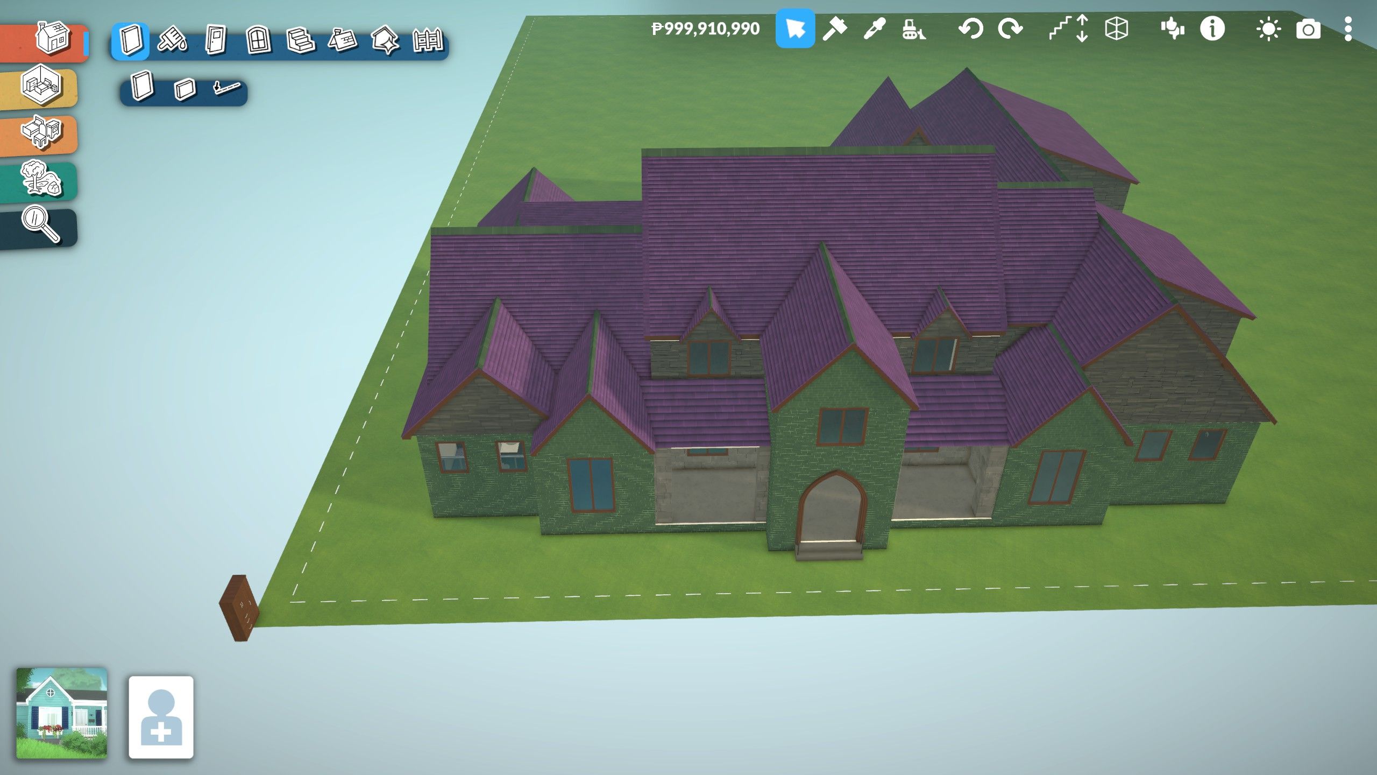Click the brown mailbox on lot
Image resolution: width=1377 pixels, height=775 pixels.
pyautogui.click(x=239, y=608)
